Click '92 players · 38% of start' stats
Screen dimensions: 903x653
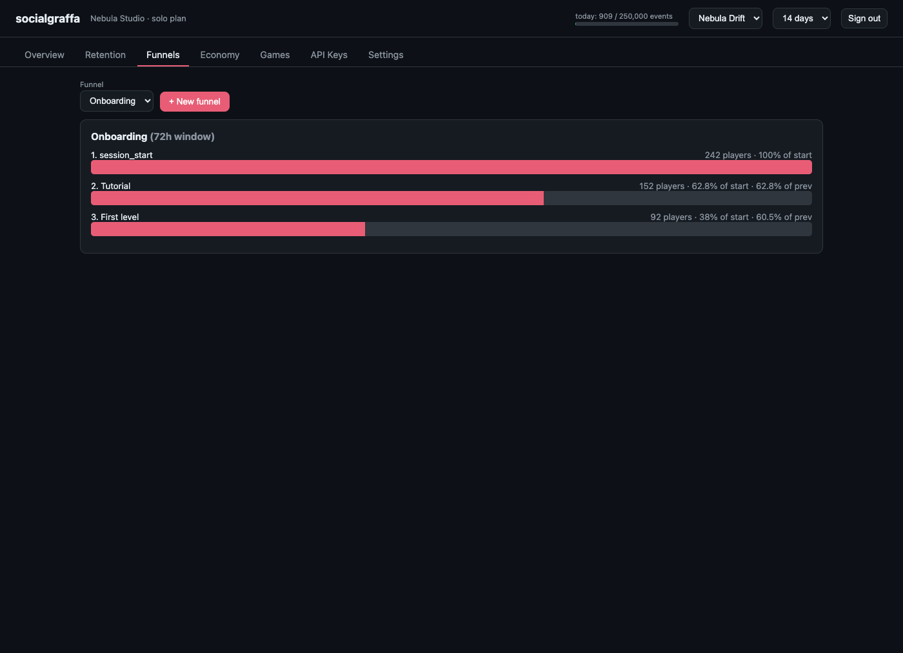click(x=731, y=217)
